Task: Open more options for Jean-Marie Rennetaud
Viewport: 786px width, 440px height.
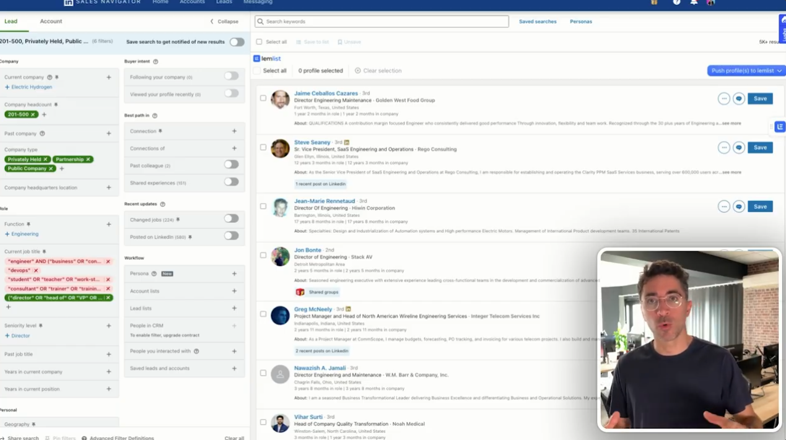Action: [724, 207]
